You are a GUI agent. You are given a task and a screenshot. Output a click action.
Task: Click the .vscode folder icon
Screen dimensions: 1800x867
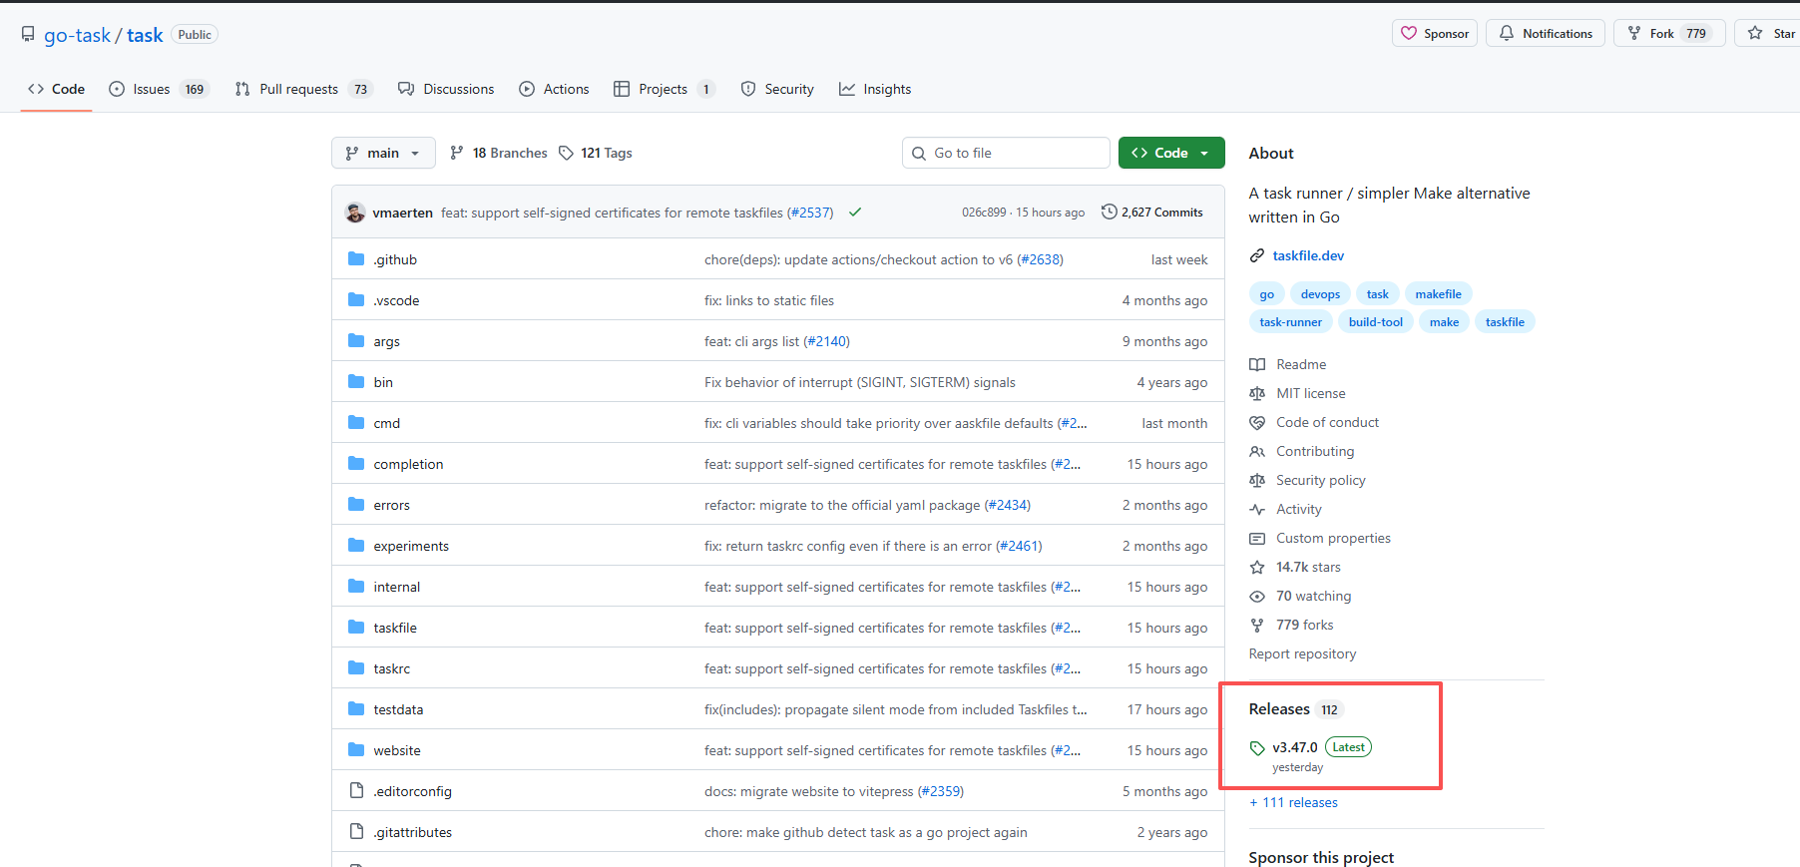pos(356,300)
